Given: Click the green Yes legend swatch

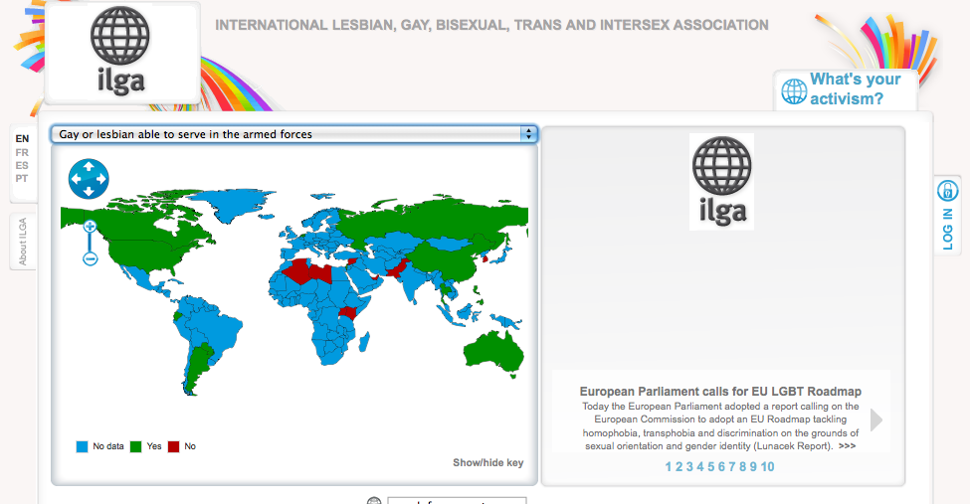Looking at the screenshot, I should 135,446.
